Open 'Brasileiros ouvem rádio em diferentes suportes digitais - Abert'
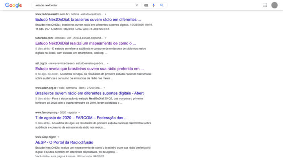The width and height of the screenshot is (283, 160). pyautogui.click(x=90, y=93)
